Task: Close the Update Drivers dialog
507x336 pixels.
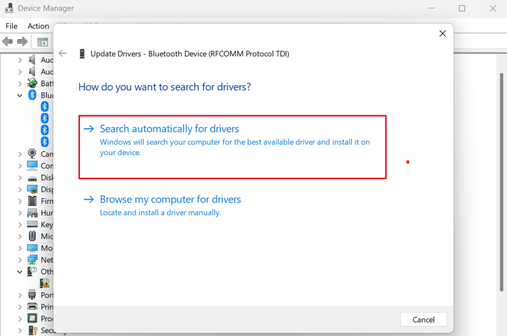Action: (442, 33)
